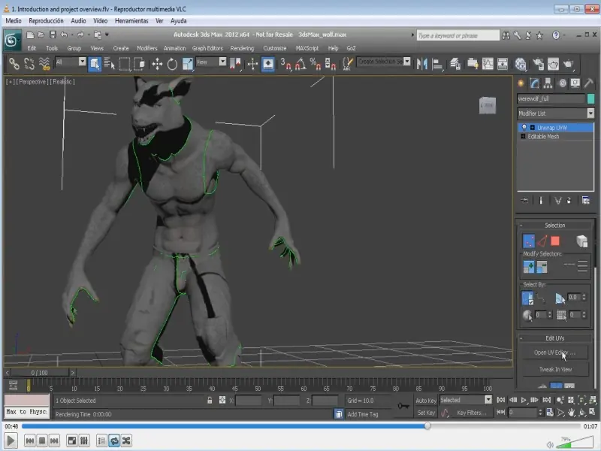Toggle Set Key mode
Viewport: 601px width, 451px height.
coord(426,413)
